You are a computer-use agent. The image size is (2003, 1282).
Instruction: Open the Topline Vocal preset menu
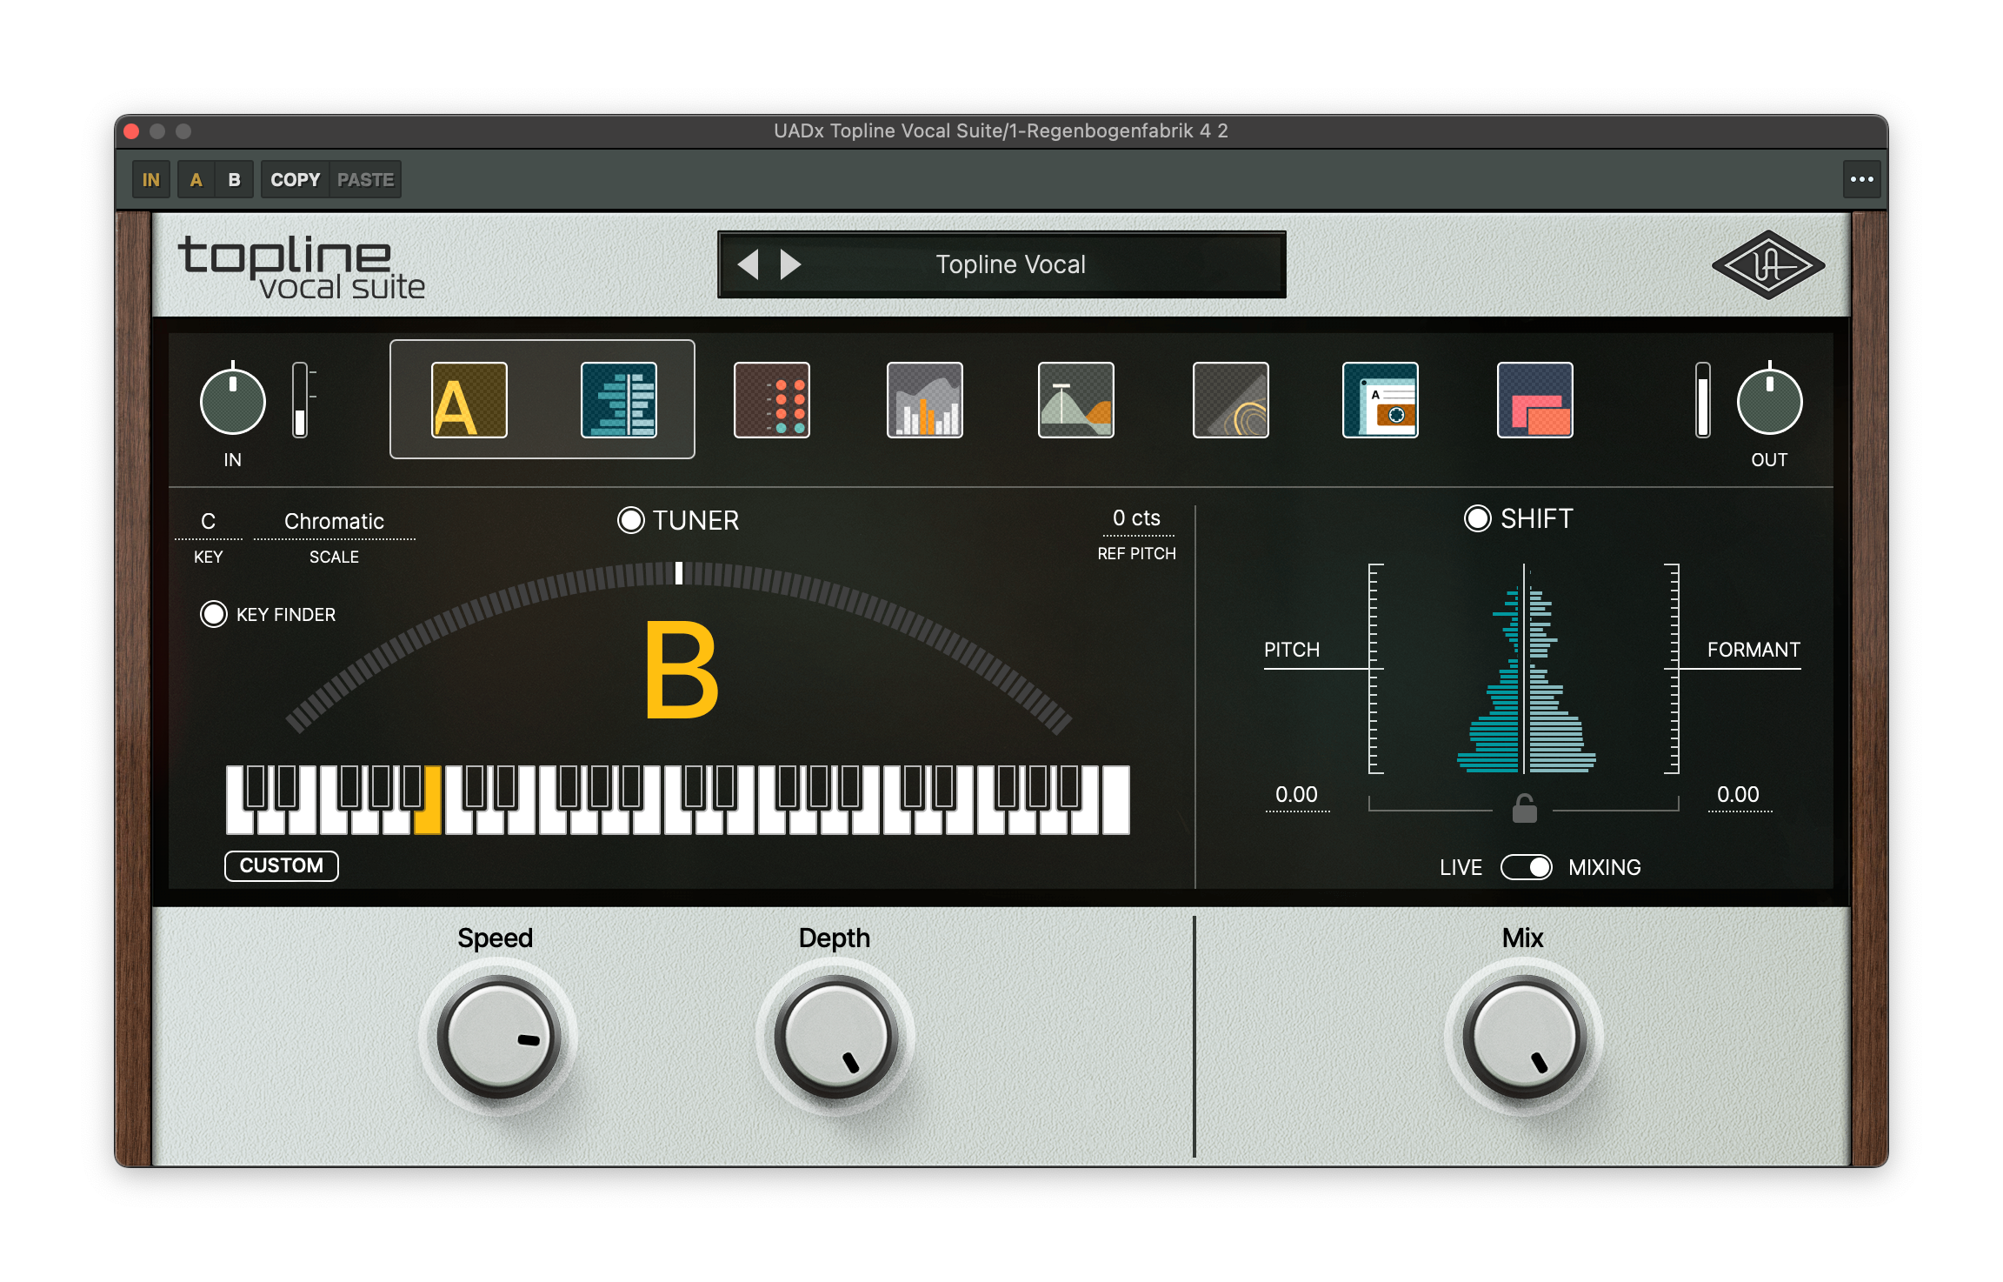pyautogui.click(x=1010, y=264)
